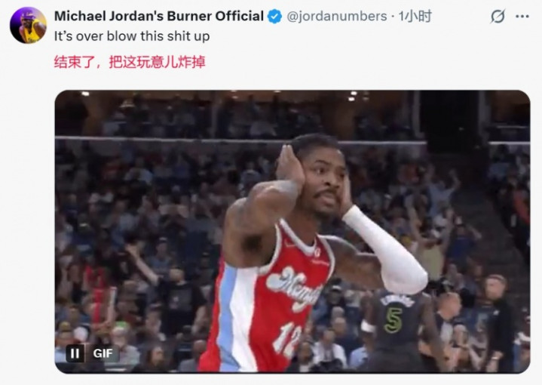
Task: Click the number 5 on the black jersey
Action: pos(393,320)
